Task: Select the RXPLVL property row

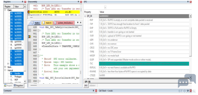Action: click(x=136, y=68)
